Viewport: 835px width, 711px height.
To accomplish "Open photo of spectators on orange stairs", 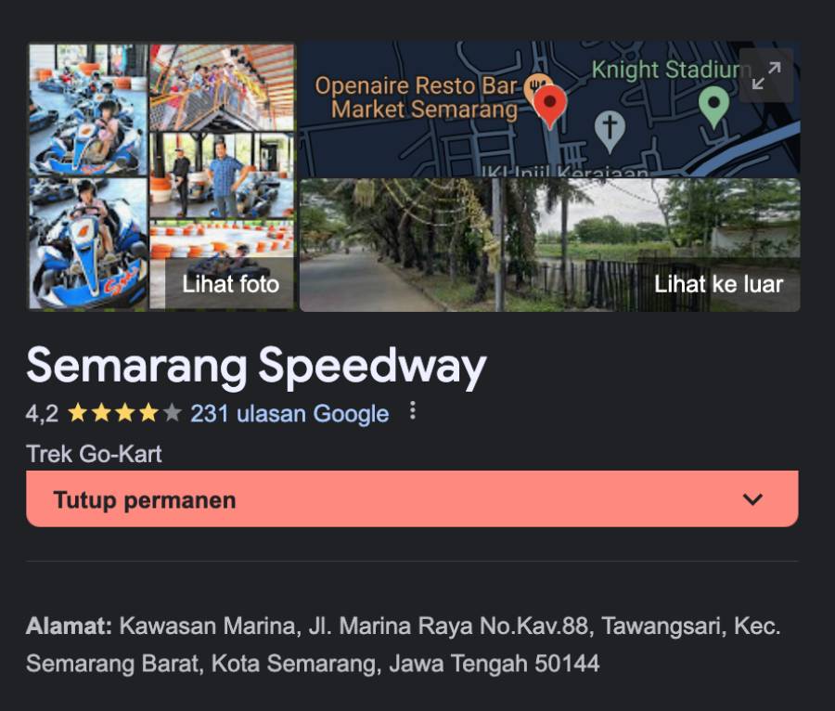I will pyautogui.click(x=222, y=87).
